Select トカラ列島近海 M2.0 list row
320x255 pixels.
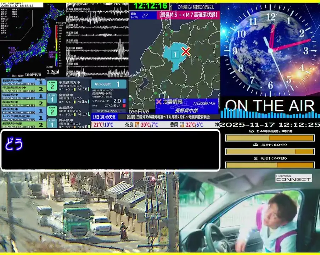click(24, 118)
